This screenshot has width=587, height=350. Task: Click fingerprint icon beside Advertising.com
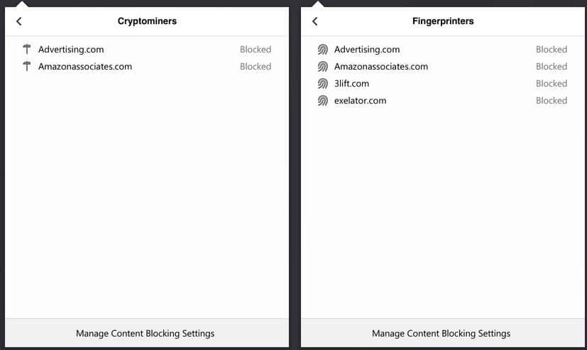pos(323,50)
